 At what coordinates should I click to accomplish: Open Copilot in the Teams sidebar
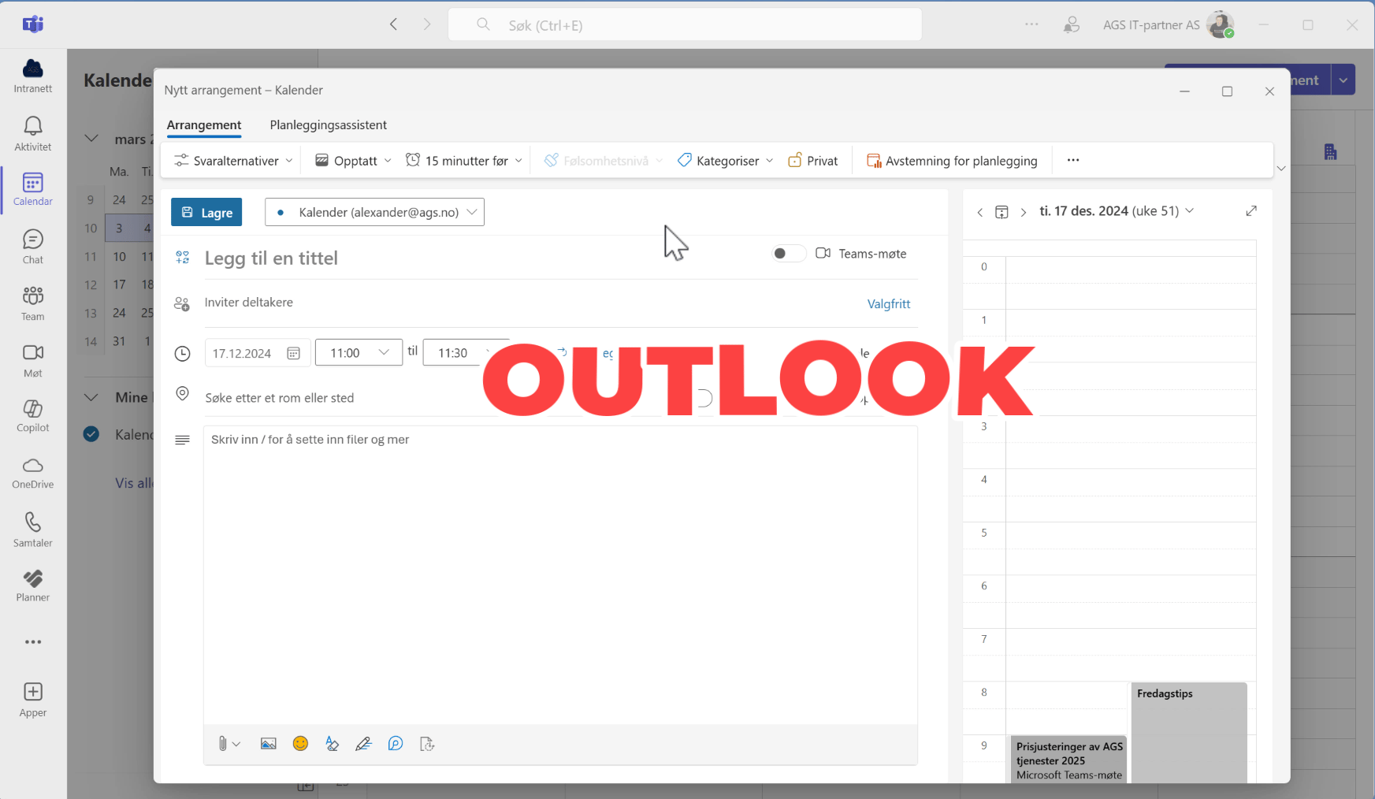(x=33, y=416)
